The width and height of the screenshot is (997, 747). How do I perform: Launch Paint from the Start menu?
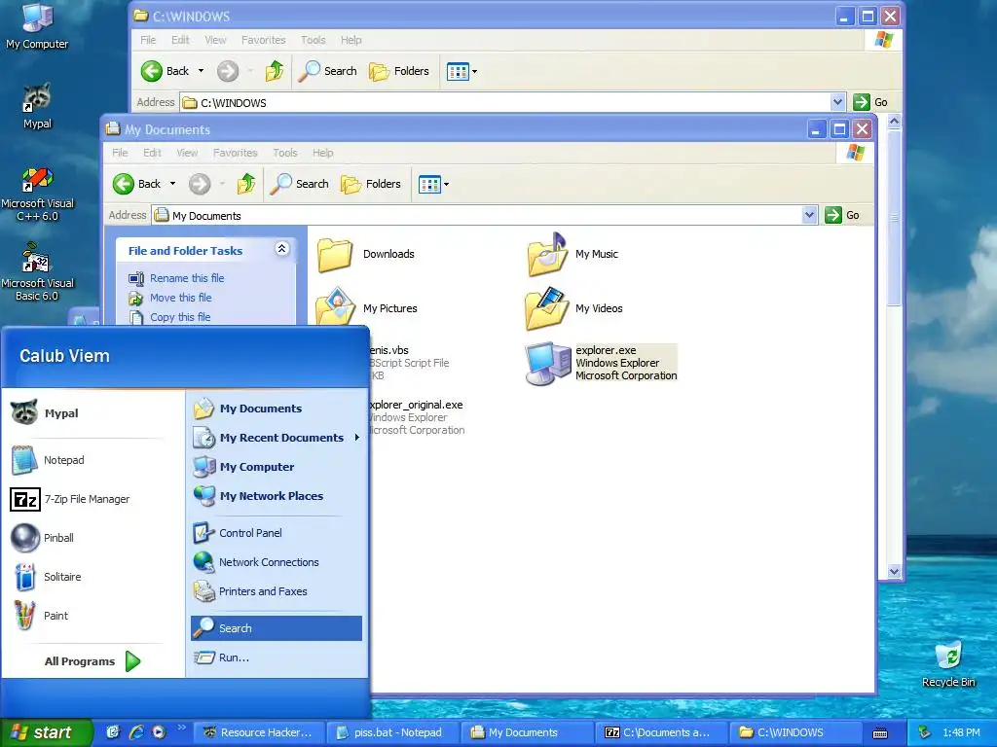(x=92, y=616)
